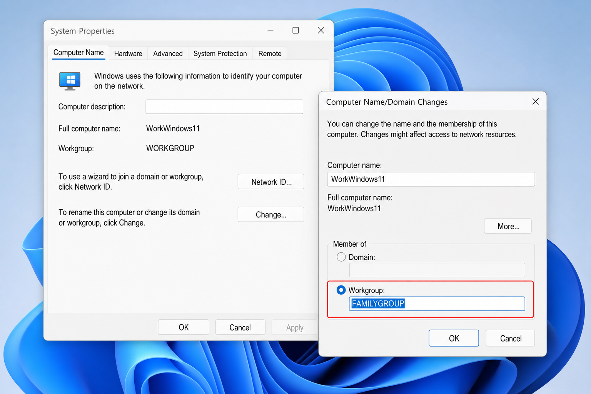Close the Computer Name/Domain Changes dialog

535,102
